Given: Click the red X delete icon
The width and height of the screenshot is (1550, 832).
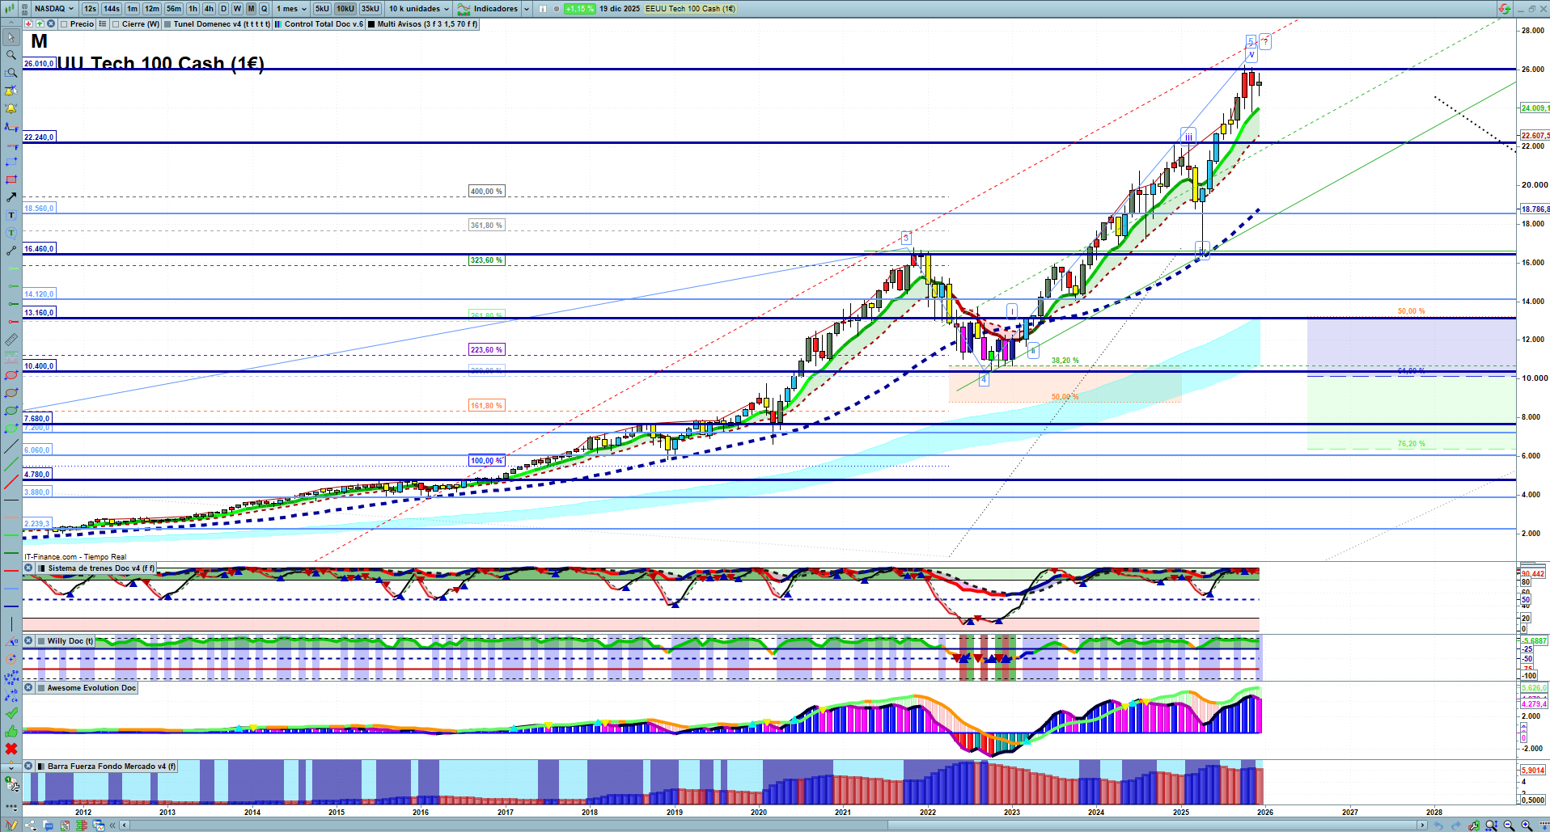Looking at the screenshot, I should [11, 749].
